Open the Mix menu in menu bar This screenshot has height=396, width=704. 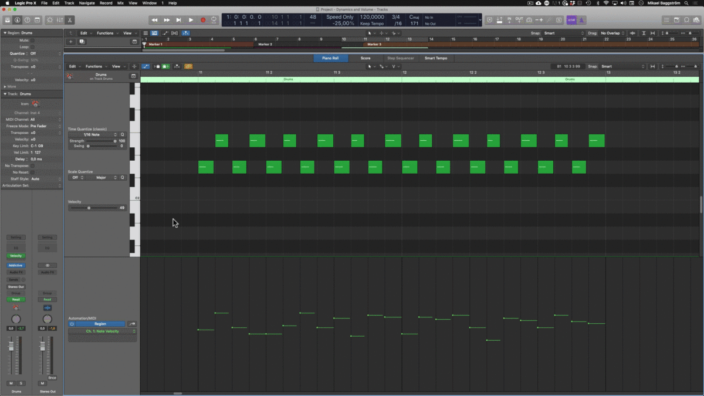(x=120, y=3)
